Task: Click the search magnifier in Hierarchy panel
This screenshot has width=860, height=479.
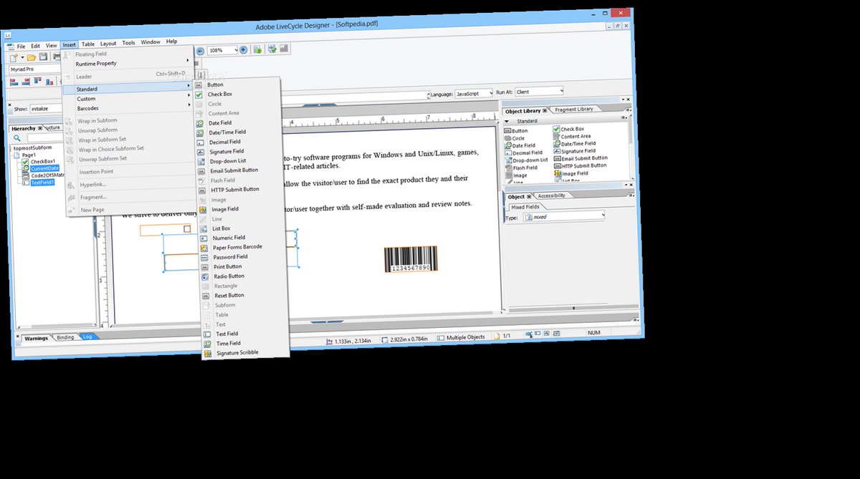Action: coord(17,137)
